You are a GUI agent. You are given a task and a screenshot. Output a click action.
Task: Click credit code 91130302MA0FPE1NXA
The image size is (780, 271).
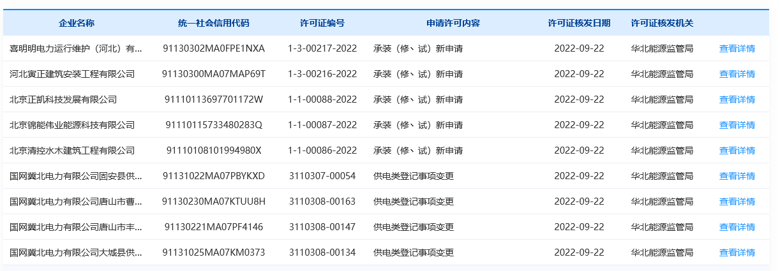tap(214, 48)
